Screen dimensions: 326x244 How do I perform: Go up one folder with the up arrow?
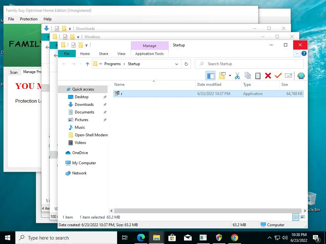pos(87,64)
